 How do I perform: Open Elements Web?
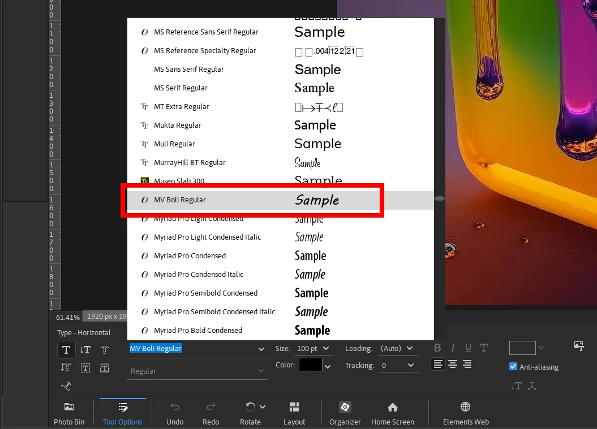(466, 413)
